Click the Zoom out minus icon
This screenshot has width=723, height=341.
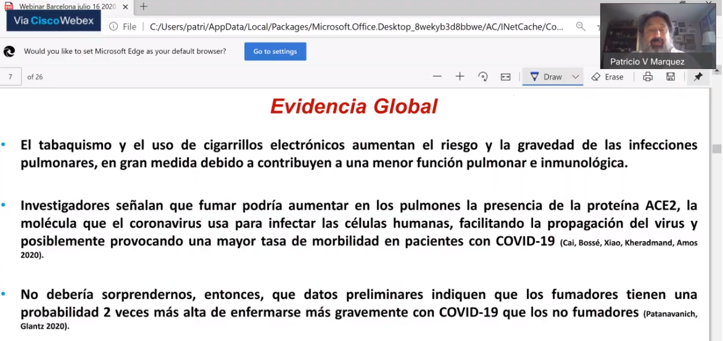[x=437, y=76]
